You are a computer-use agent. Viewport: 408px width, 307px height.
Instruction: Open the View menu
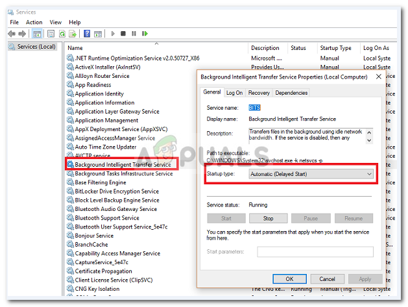(56, 23)
